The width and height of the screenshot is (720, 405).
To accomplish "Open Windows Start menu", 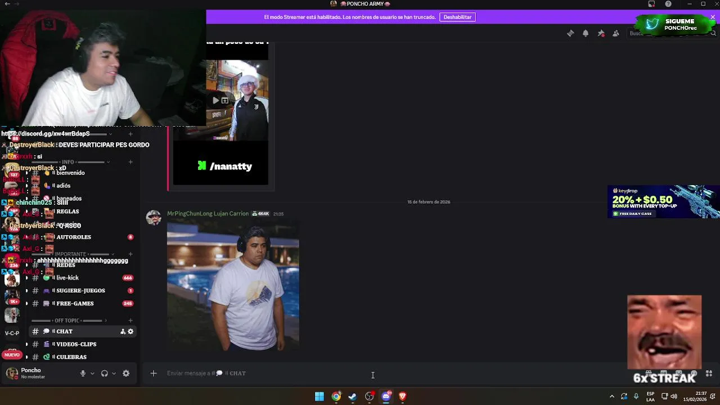I will click(319, 397).
